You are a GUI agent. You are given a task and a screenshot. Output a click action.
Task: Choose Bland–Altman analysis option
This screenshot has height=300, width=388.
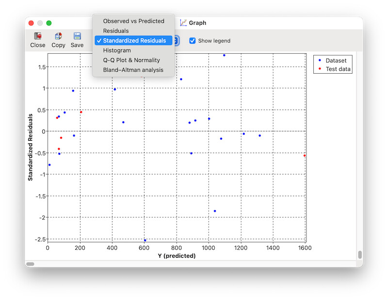coord(133,70)
